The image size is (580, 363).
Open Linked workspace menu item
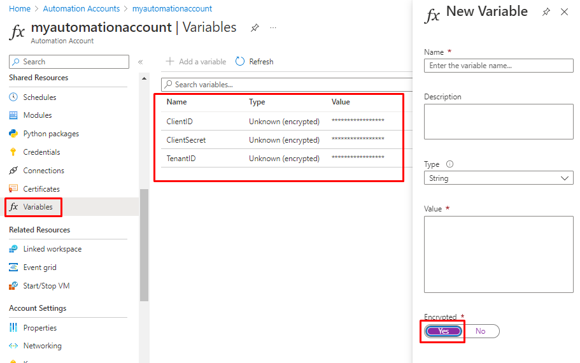tap(52, 249)
